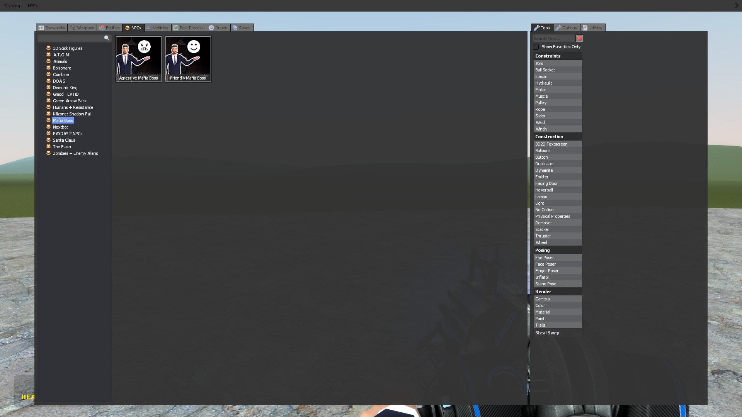This screenshot has width=742, height=417.
Task: Click the arrow icon at top-right corner
Action: (736, 5)
